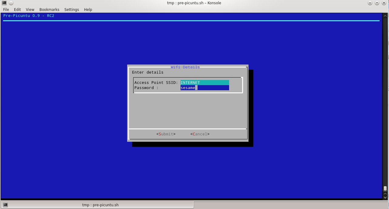Open the File menu

6,9
